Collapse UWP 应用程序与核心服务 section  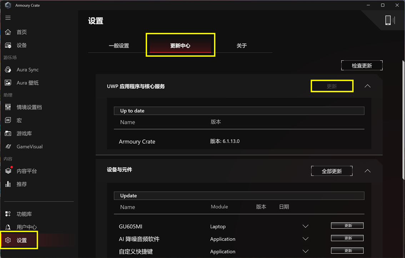(x=367, y=86)
